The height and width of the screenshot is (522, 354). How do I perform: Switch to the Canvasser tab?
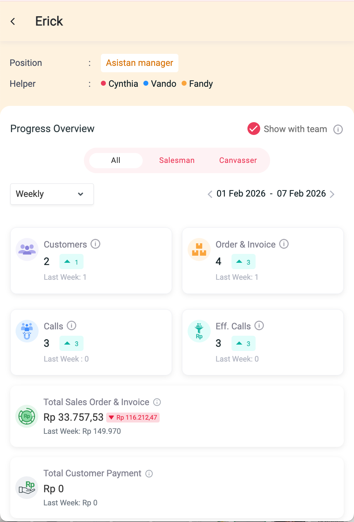(x=238, y=160)
